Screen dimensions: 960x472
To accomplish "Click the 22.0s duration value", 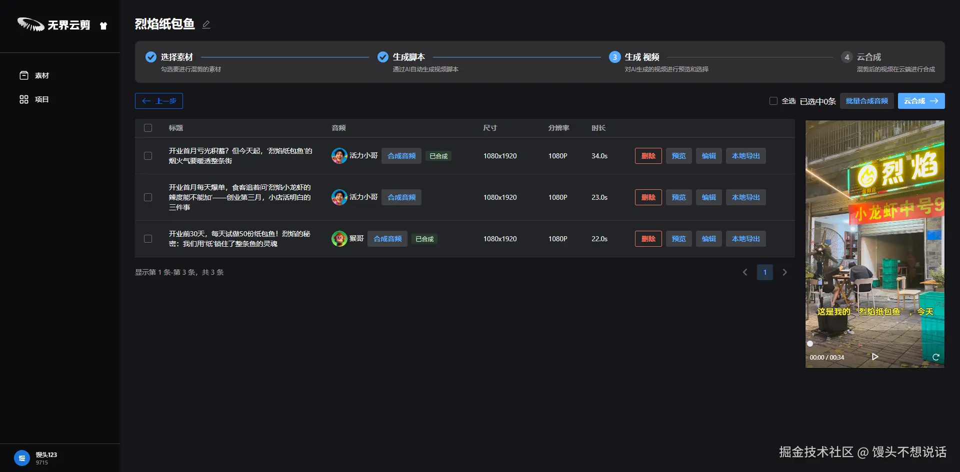I will point(599,239).
